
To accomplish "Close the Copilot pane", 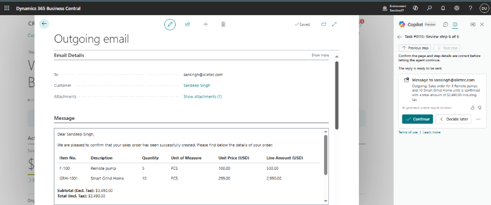I will point(482,24).
